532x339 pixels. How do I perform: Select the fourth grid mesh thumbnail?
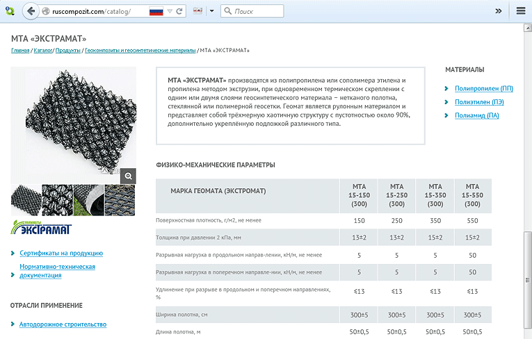pos(120,200)
